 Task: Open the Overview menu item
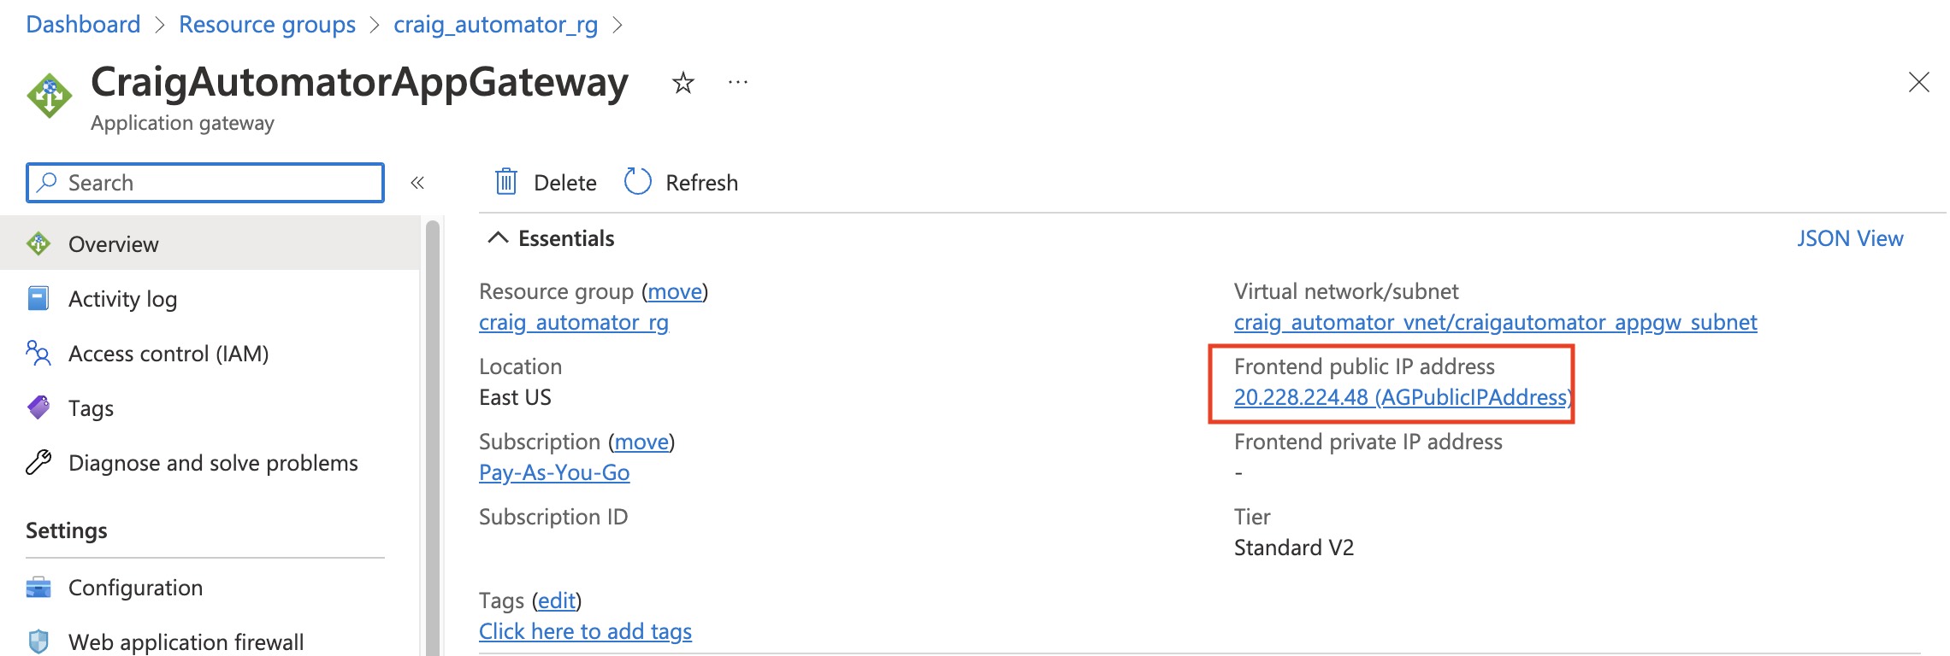113,244
